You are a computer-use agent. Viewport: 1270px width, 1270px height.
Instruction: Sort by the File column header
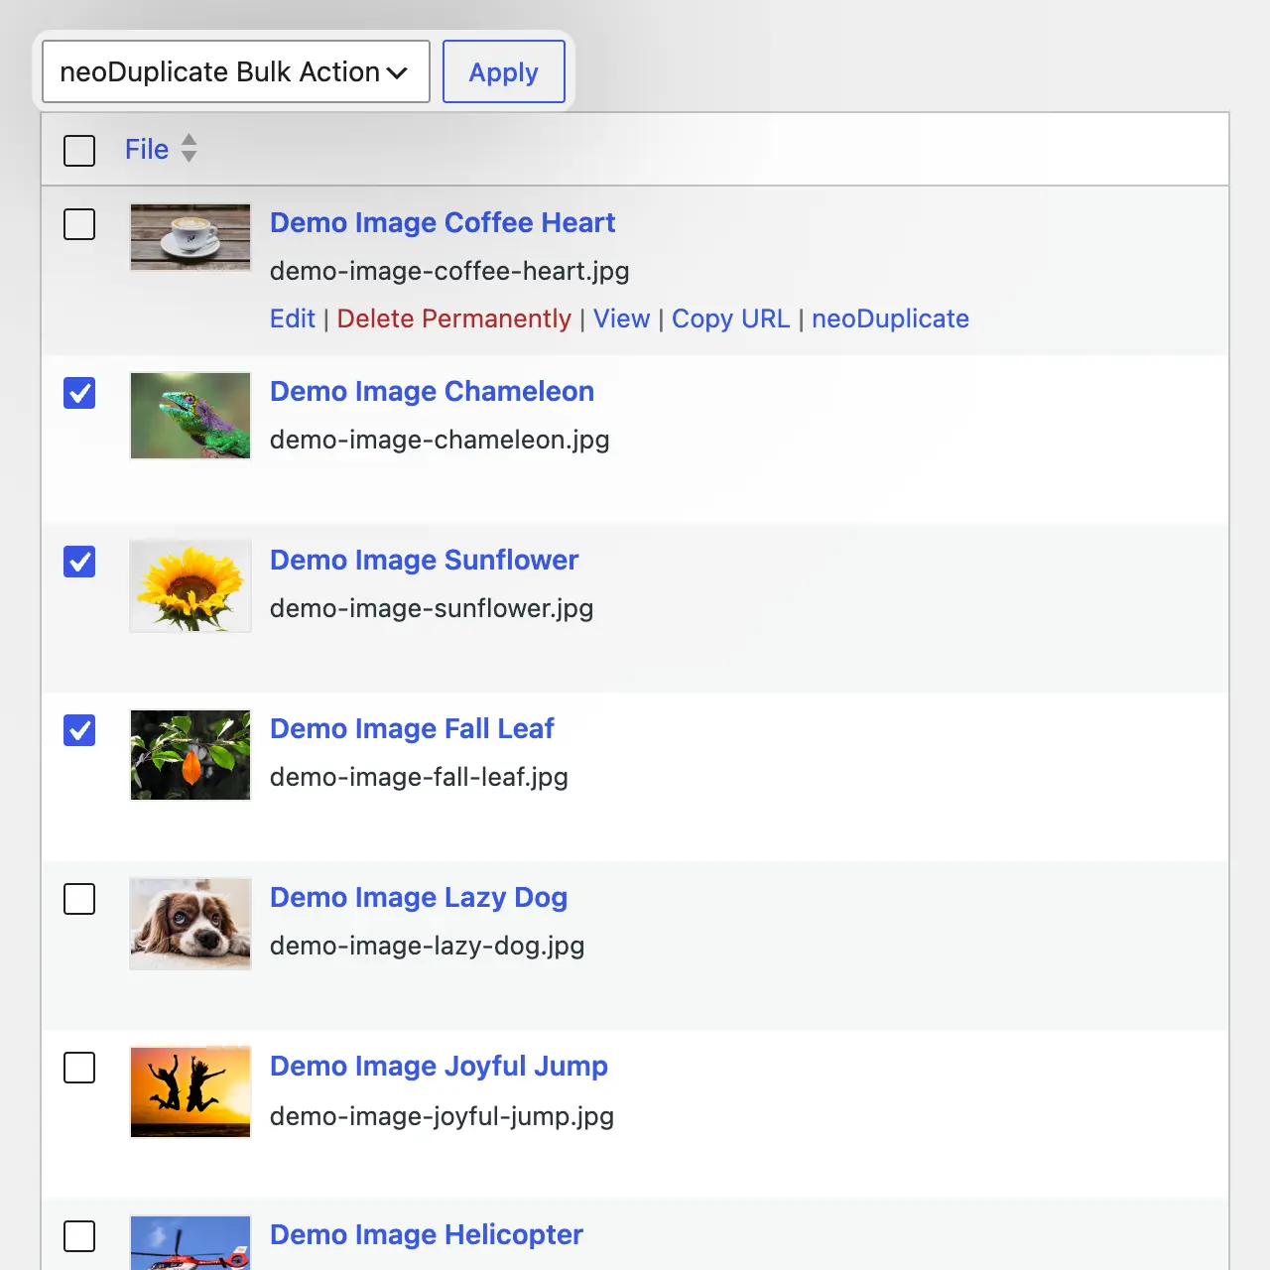click(147, 150)
